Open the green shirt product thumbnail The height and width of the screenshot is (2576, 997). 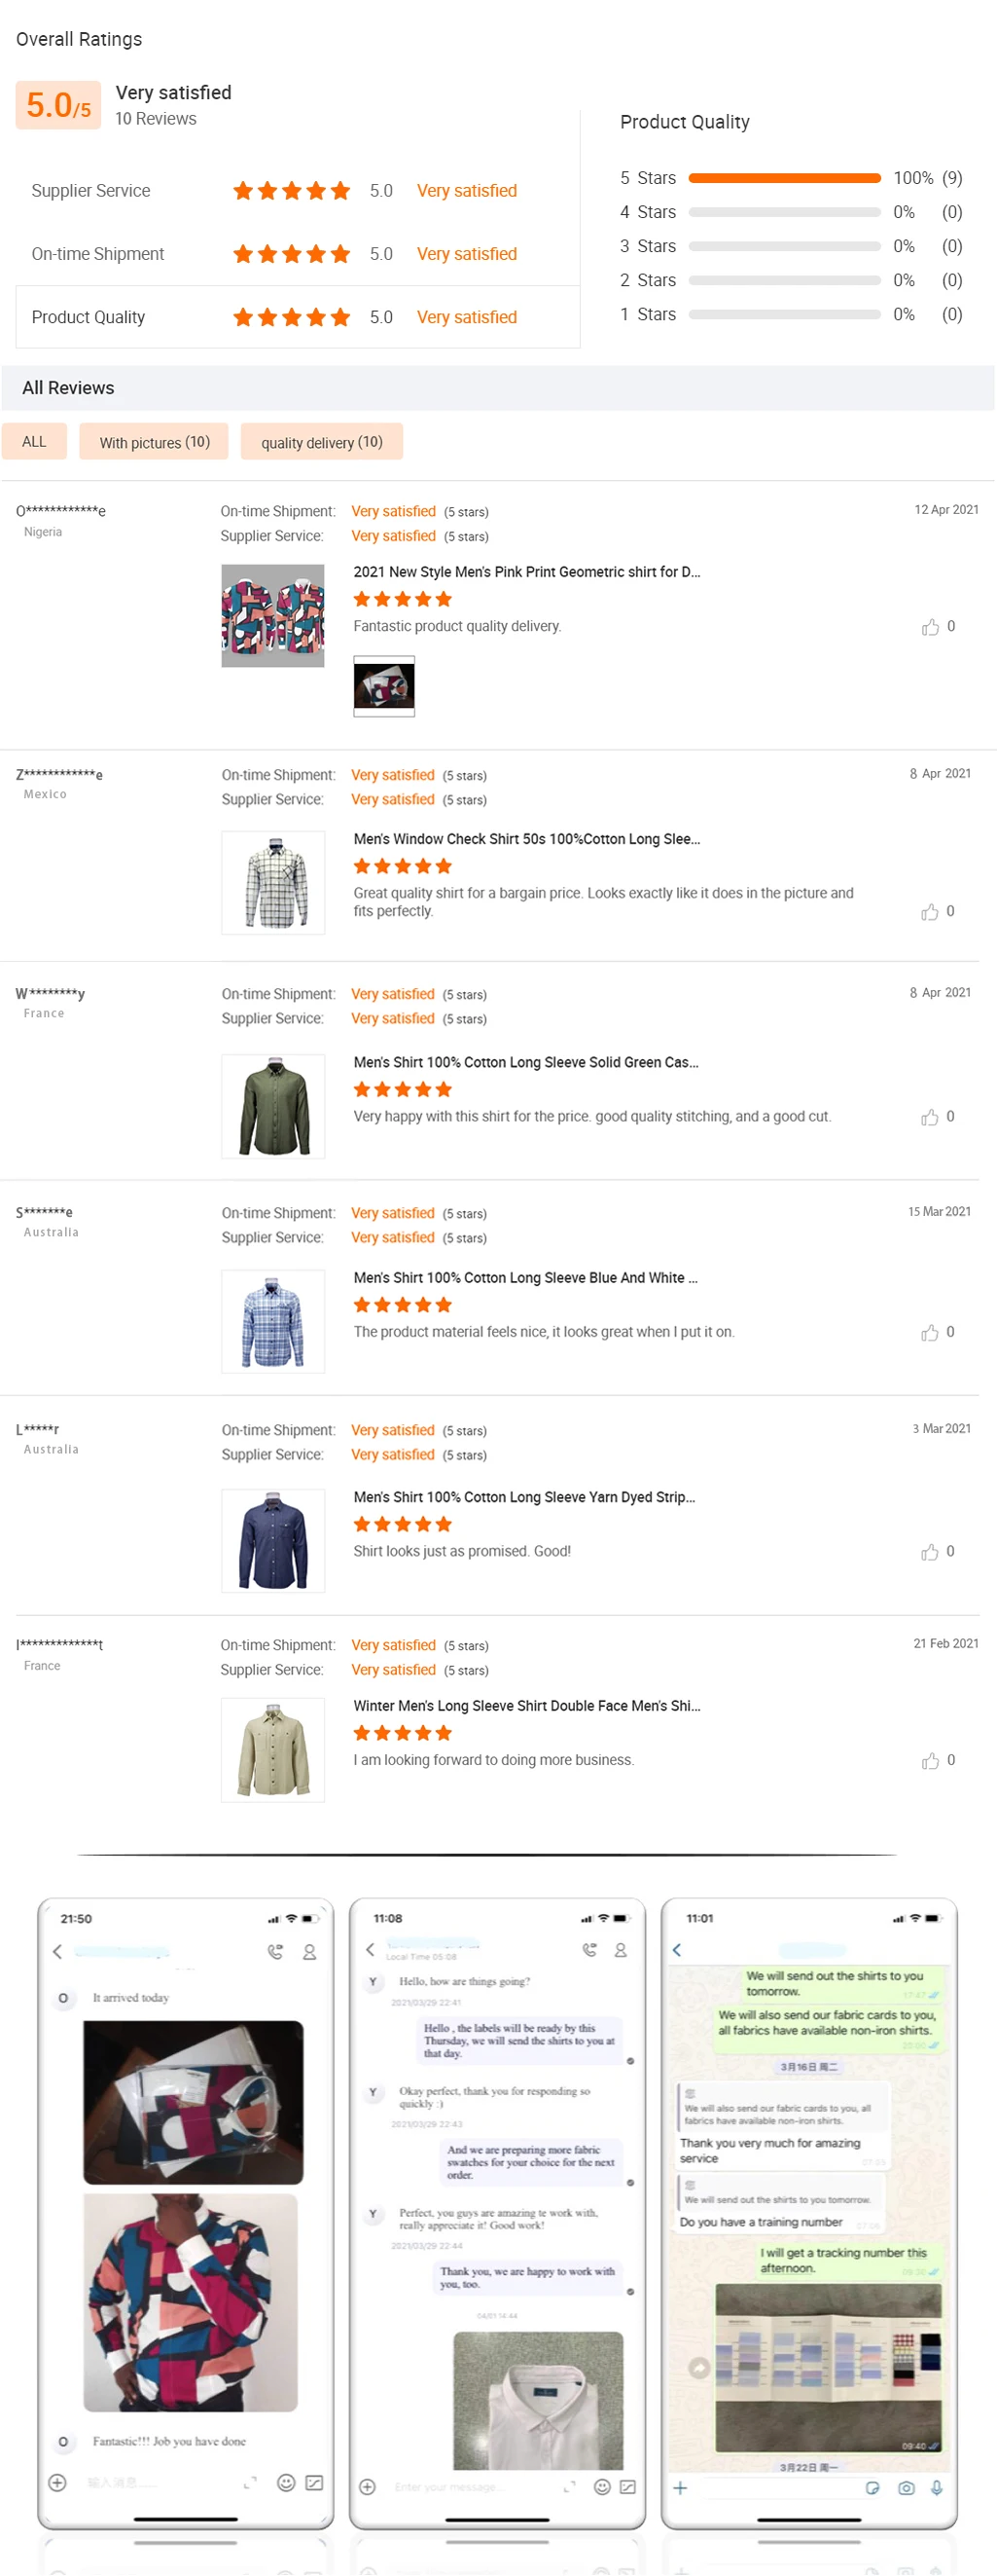click(x=272, y=1106)
